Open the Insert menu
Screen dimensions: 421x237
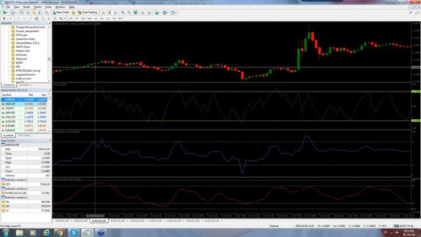click(x=26, y=7)
